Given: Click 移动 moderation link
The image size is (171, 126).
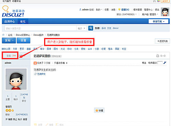Looking at the screenshot, I should 69,49.
